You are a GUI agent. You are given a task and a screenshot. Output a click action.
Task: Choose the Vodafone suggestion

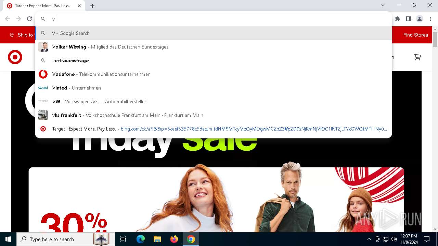pyautogui.click(x=214, y=74)
